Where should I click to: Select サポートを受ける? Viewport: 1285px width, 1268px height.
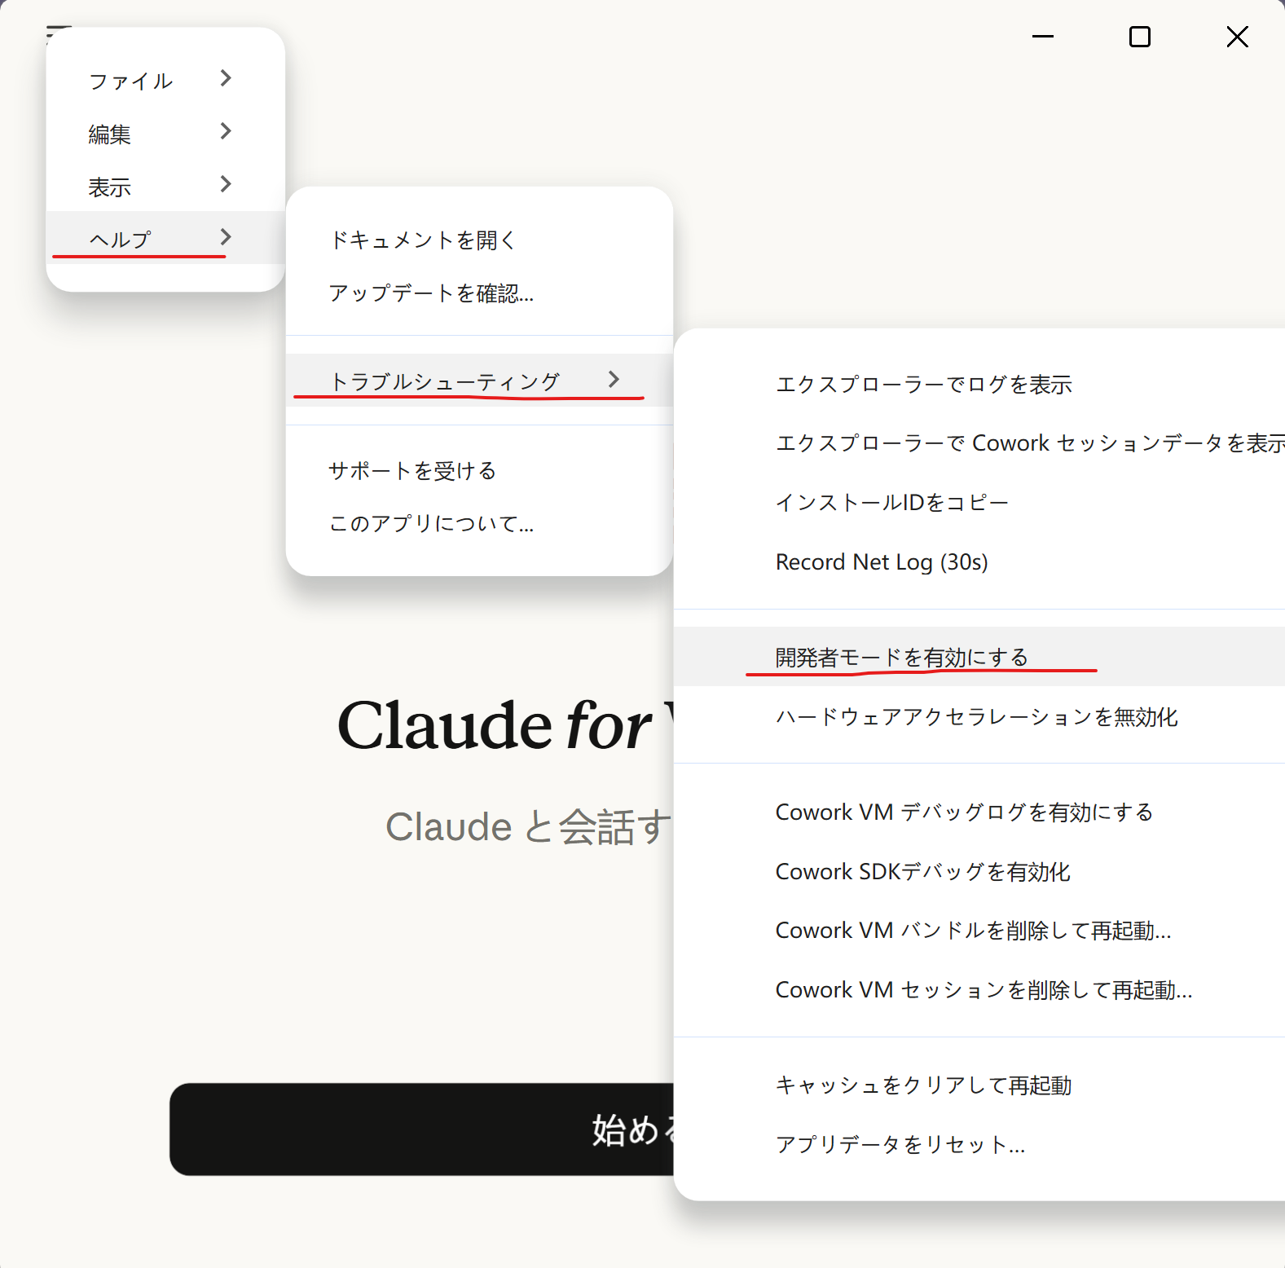click(479, 470)
